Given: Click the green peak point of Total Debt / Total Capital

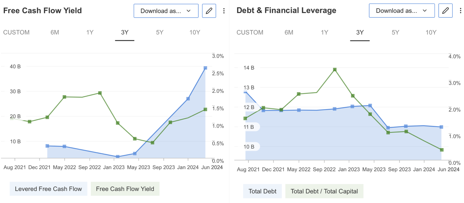Looking at the screenshot, I should click(x=335, y=70).
